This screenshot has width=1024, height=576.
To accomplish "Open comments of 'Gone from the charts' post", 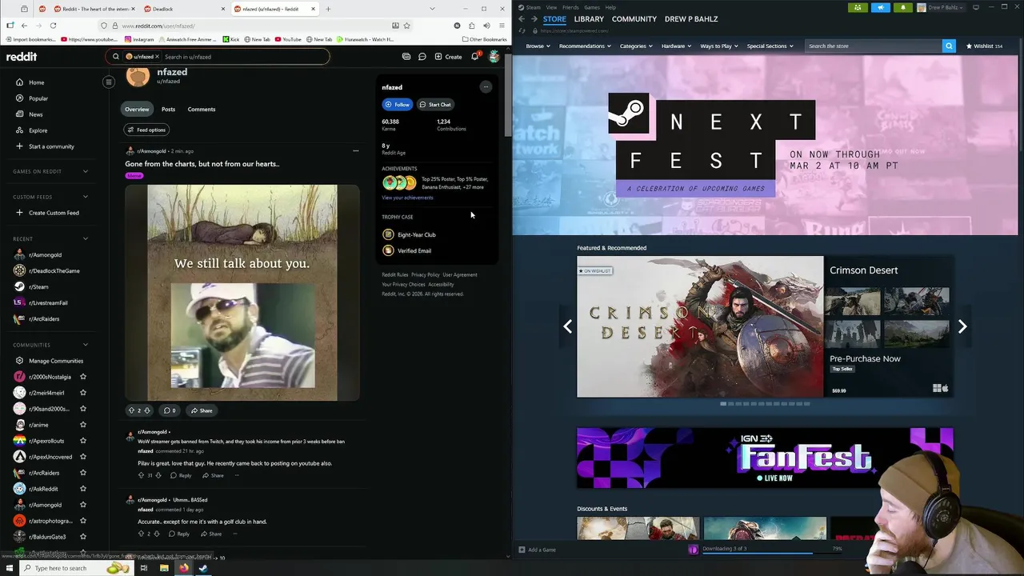I will (x=170, y=410).
